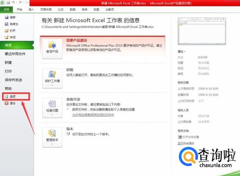240x176 pixels.
Task: Click the Activate Product (激活产品) button
Action: [x=52, y=49]
